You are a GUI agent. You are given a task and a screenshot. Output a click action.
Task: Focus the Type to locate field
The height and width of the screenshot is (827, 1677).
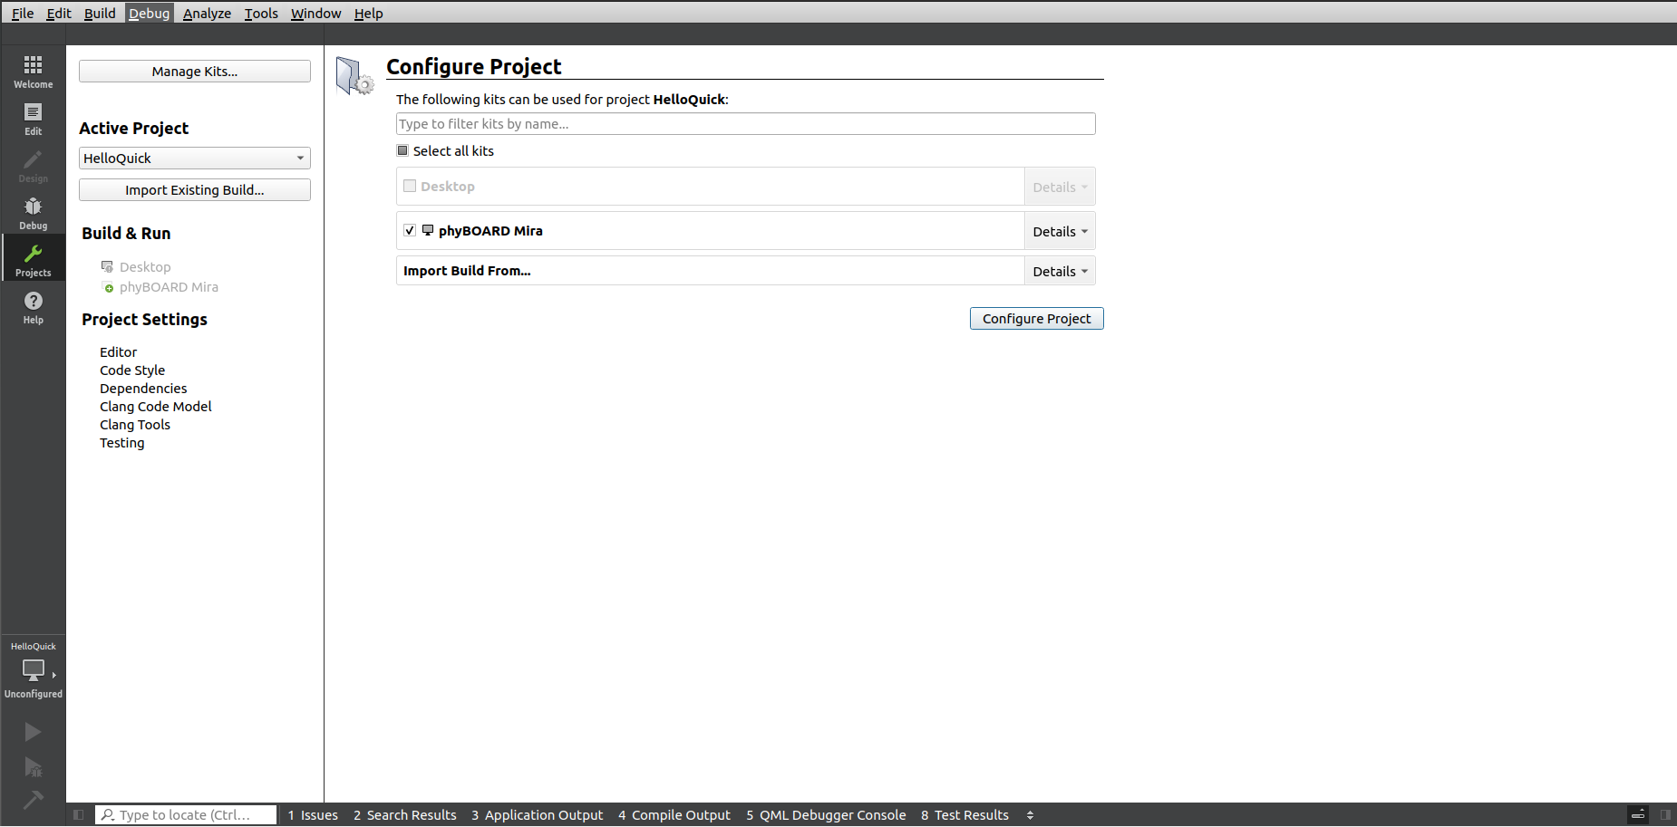click(x=186, y=814)
